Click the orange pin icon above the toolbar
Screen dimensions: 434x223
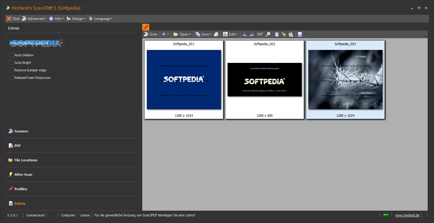(x=146, y=27)
